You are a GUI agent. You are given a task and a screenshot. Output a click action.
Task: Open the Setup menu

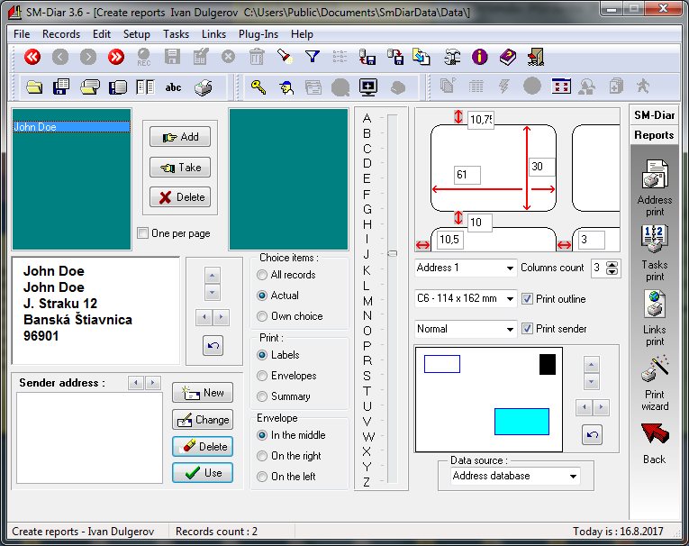click(x=137, y=34)
